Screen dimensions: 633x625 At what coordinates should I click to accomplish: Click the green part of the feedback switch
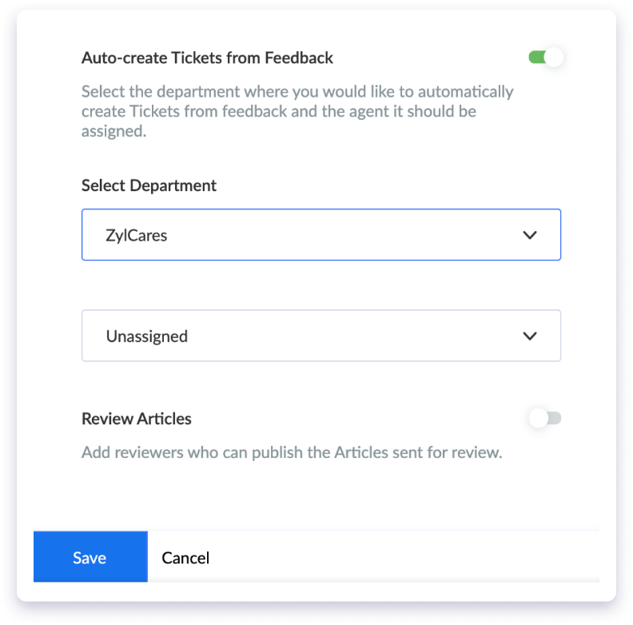[x=537, y=58]
